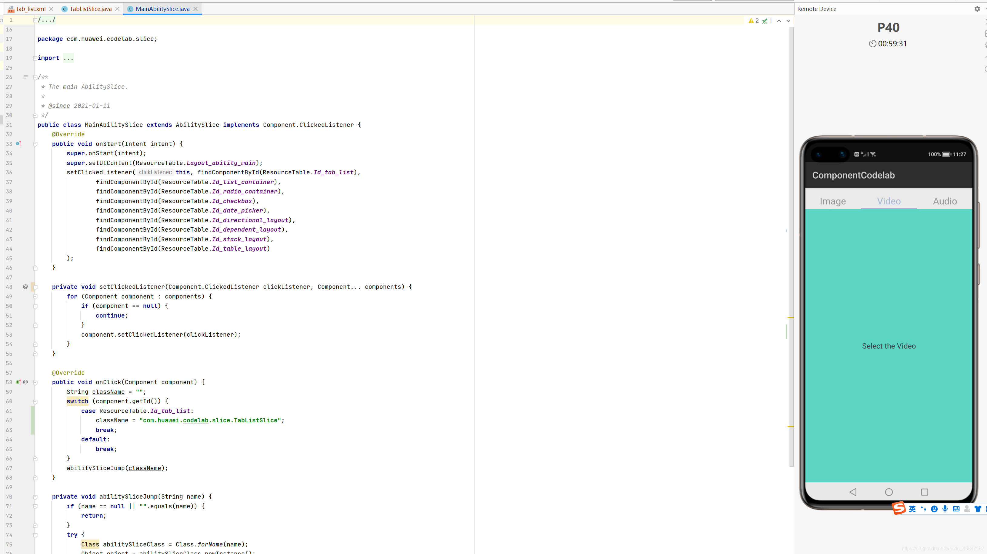Switch to the tab_list.xml editor tab
Viewport: 987px width, 554px height.
click(31, 9)
